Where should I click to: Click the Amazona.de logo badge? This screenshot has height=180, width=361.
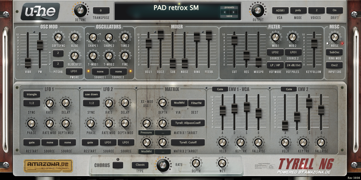coord(48,166)
